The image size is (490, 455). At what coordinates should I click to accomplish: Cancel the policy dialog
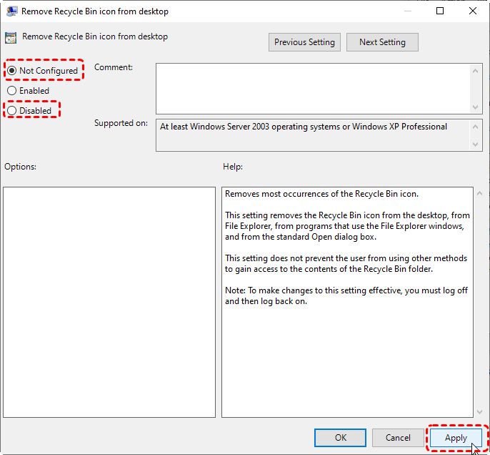398,438
